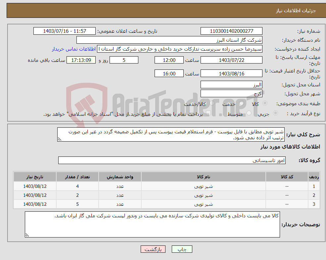
Task: Click date 1403/08/12 in row 3
Action: point(35,204)
